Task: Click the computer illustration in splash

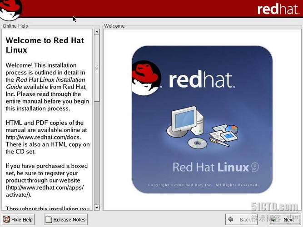Action: tap(185, 121)
